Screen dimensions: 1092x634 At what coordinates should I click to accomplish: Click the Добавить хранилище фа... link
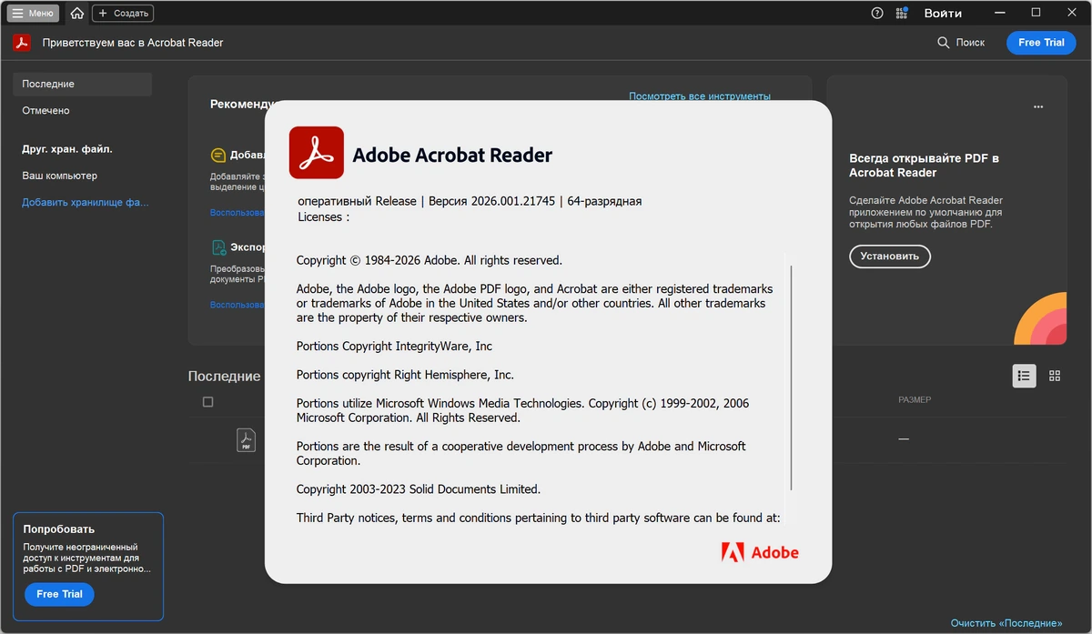tap(86, 202)
